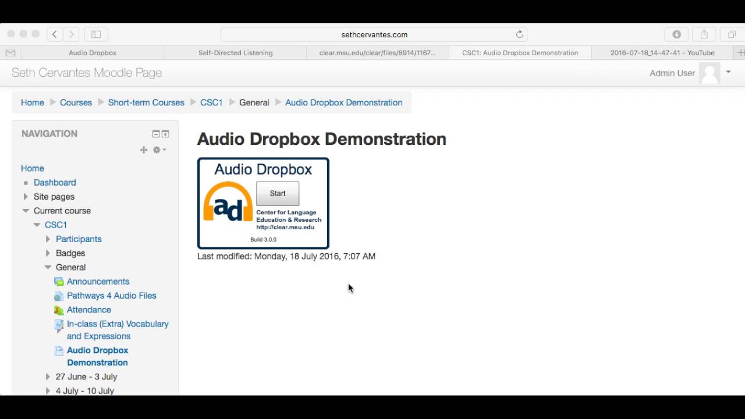The image size is (745, 419).
Task: Open the Navigation block gear actions
Action: pos(159,150)
